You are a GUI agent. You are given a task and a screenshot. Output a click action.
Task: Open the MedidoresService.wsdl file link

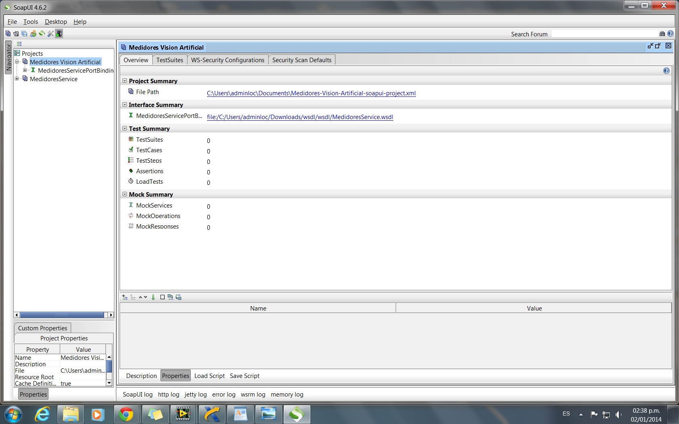pyautogui.click(x=300, y=117)
